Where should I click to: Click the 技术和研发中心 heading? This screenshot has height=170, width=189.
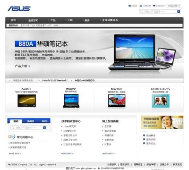pos(71,121)
